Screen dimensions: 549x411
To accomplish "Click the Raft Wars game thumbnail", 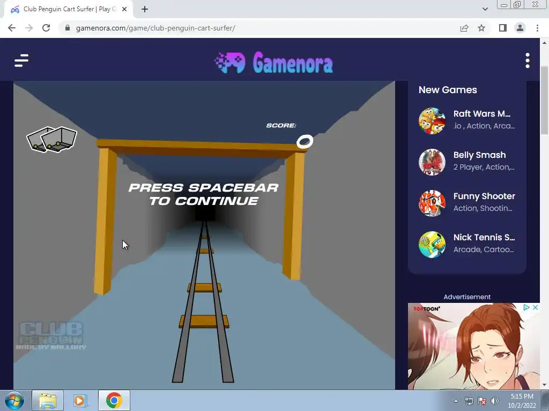I will click(x=432, y=120).
